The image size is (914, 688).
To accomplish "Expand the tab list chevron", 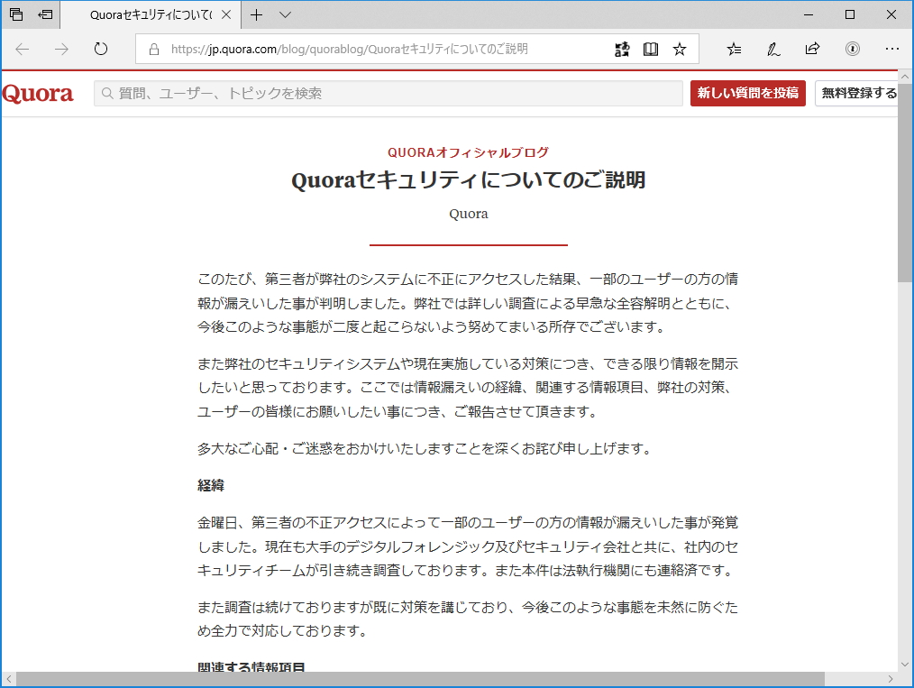I will coord(285,14).
